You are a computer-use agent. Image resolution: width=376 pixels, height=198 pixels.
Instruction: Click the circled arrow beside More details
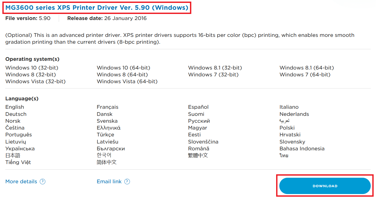click(x=43, y=181)
